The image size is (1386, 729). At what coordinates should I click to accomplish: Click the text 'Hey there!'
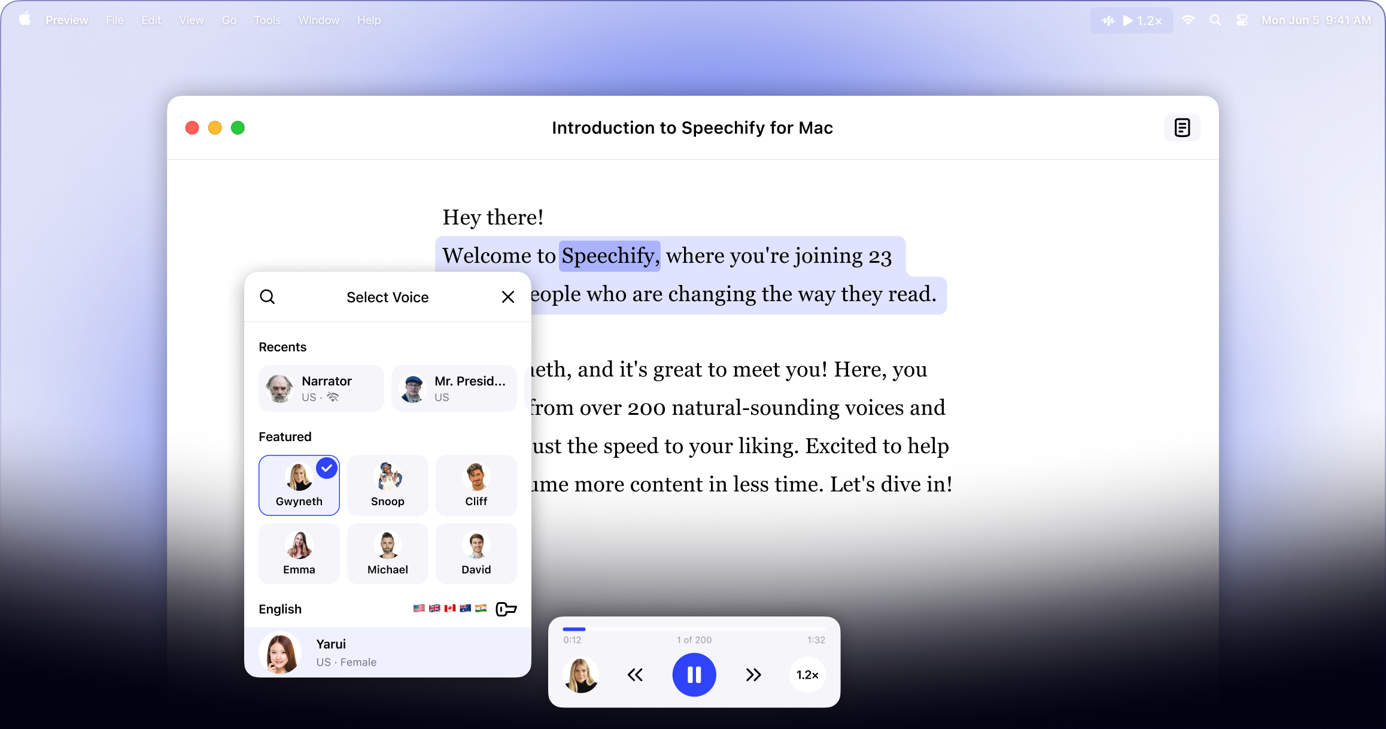(493, 217)
